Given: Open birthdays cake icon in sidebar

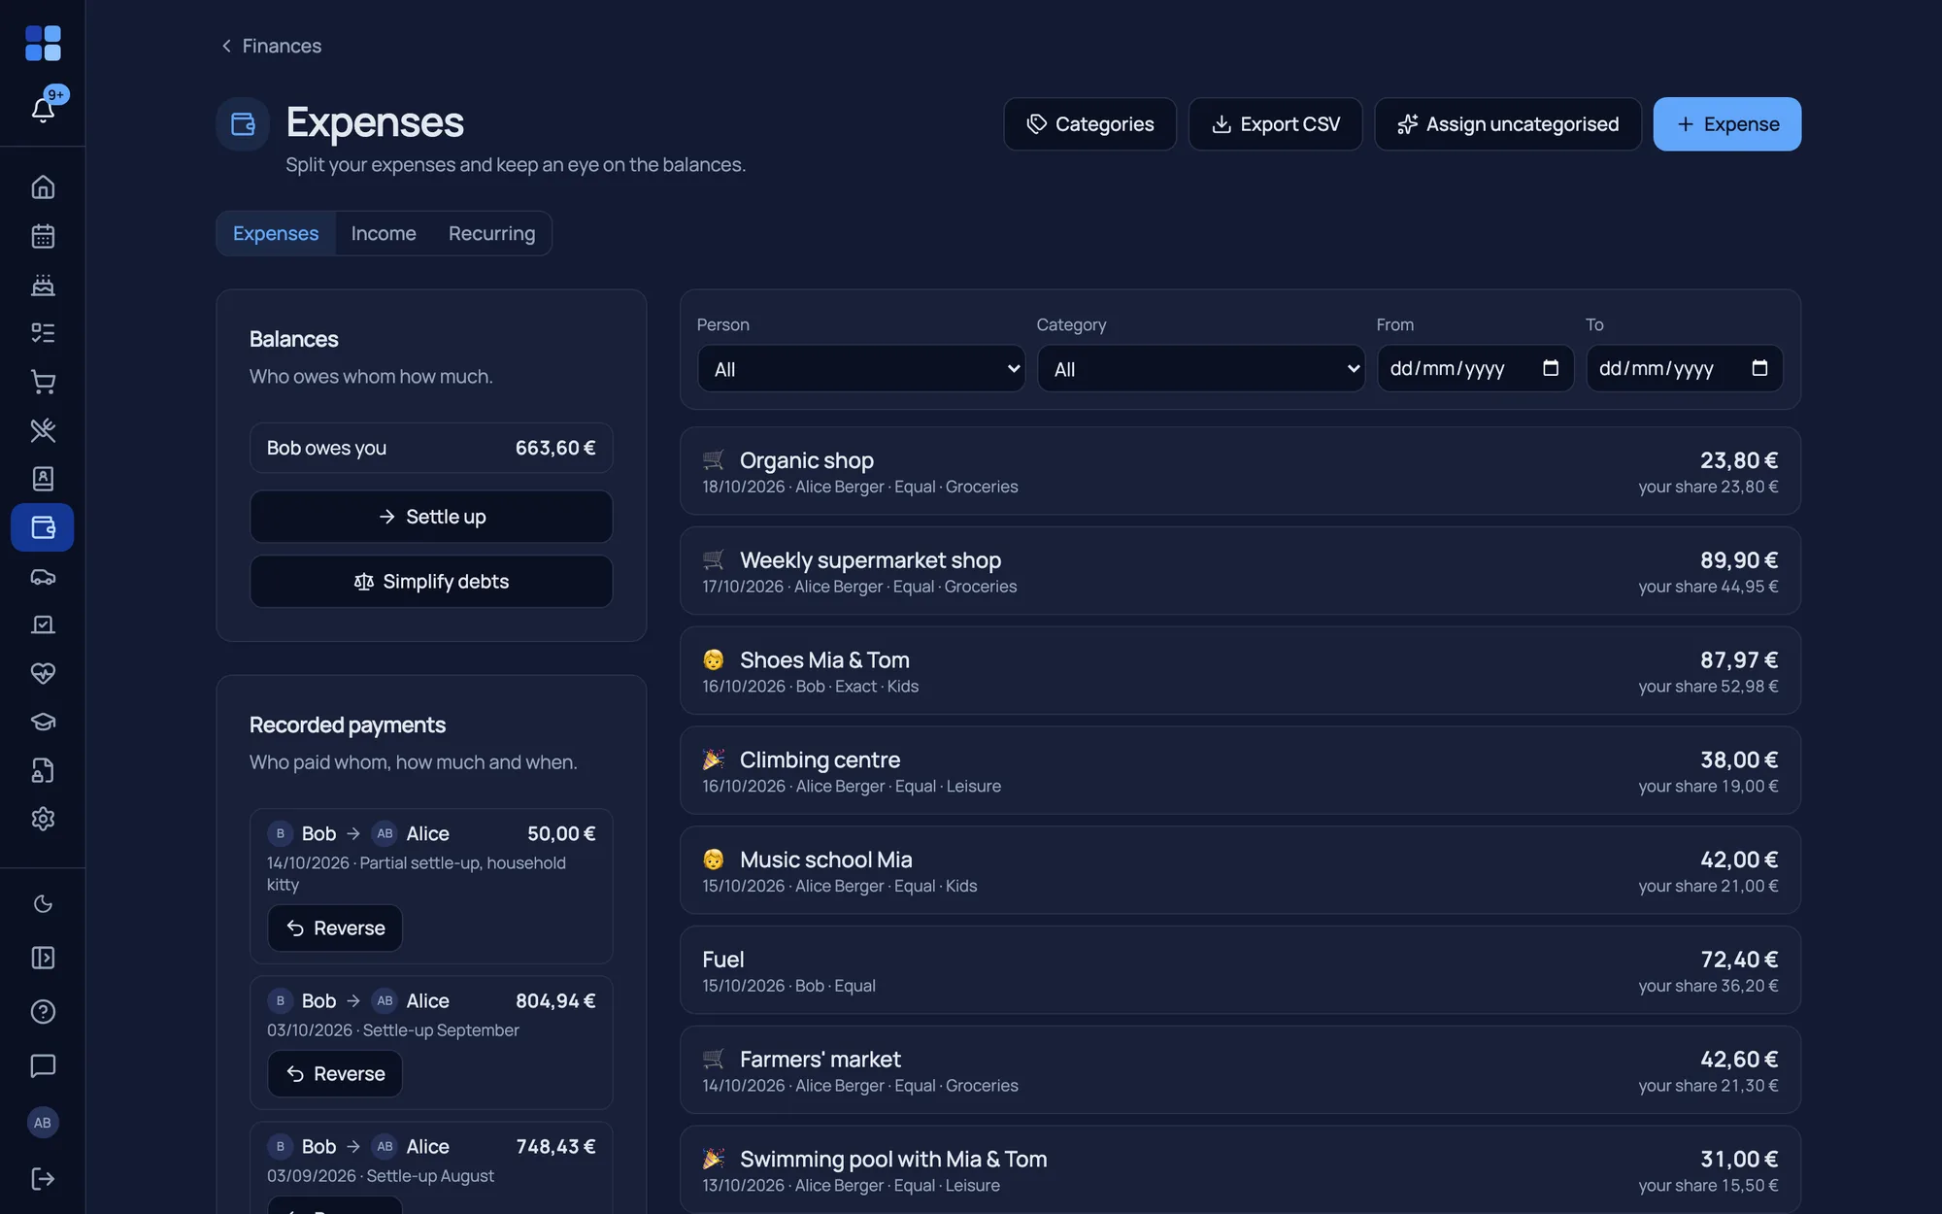Looking at the screenshot, I should (43, 285).
